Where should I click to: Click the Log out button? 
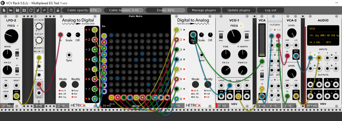(271, 10)
